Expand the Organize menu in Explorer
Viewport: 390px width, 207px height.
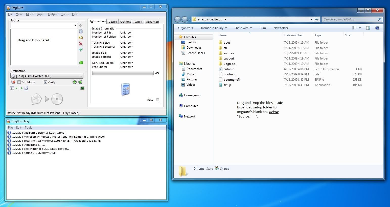[x=186, y=28]
